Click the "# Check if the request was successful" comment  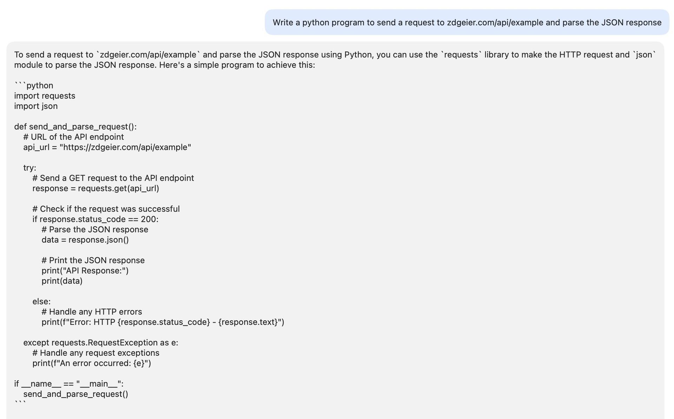106,209
